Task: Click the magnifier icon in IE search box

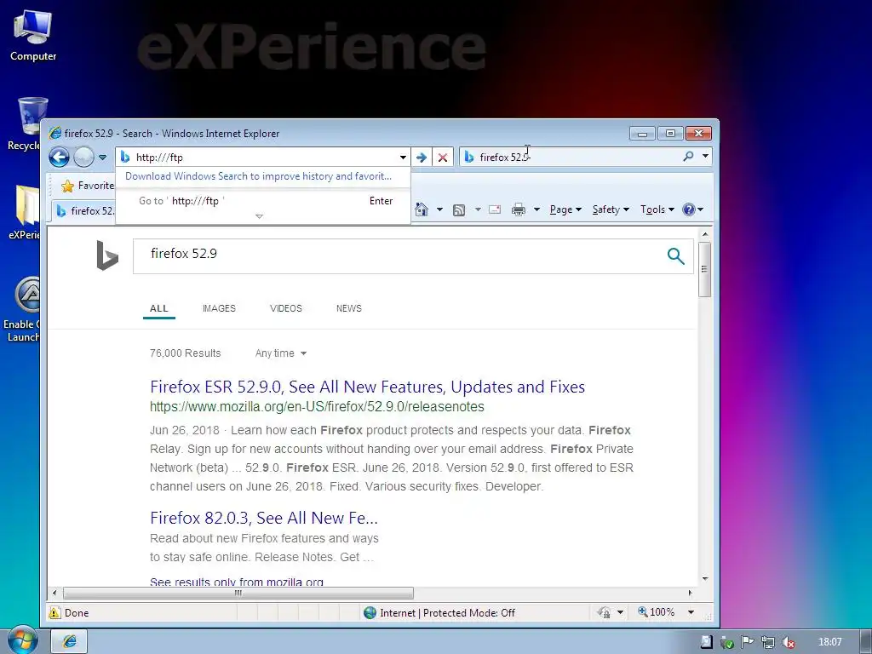Action: click(x=688, y=157)
